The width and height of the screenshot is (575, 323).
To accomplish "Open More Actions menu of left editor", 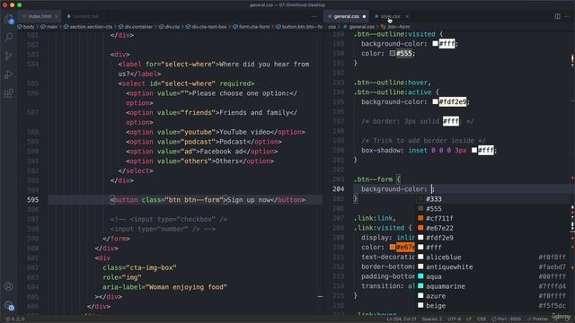I will point(314,16).
